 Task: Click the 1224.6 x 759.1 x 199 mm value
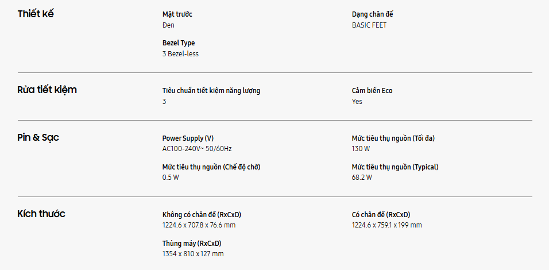coord(386,225)
